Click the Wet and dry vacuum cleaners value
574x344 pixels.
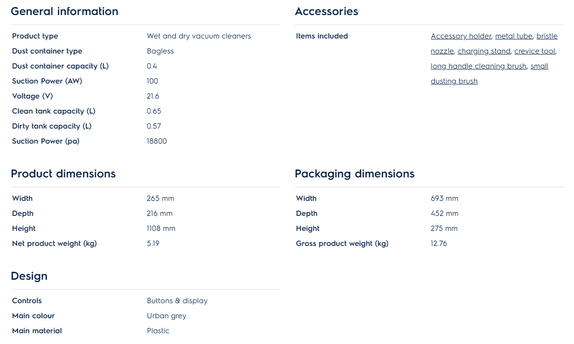coord(199,36)
